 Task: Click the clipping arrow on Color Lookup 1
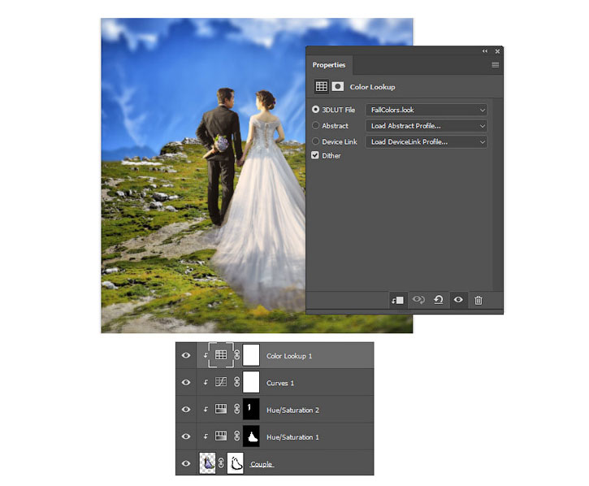click(x=206, y=355)
